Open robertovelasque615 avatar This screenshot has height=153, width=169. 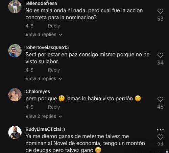coord(15,51)
